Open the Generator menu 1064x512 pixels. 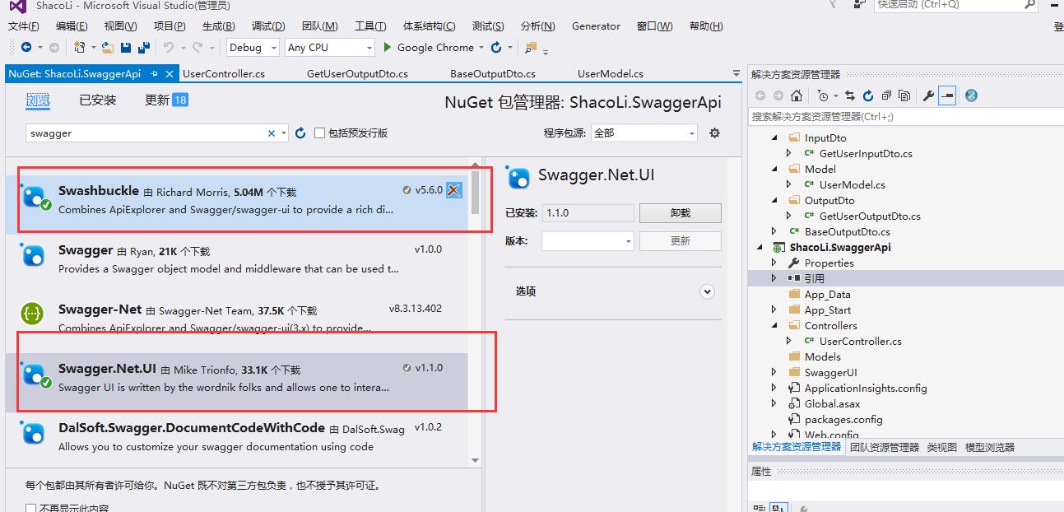pyautogui.click(x=596, y=26)
